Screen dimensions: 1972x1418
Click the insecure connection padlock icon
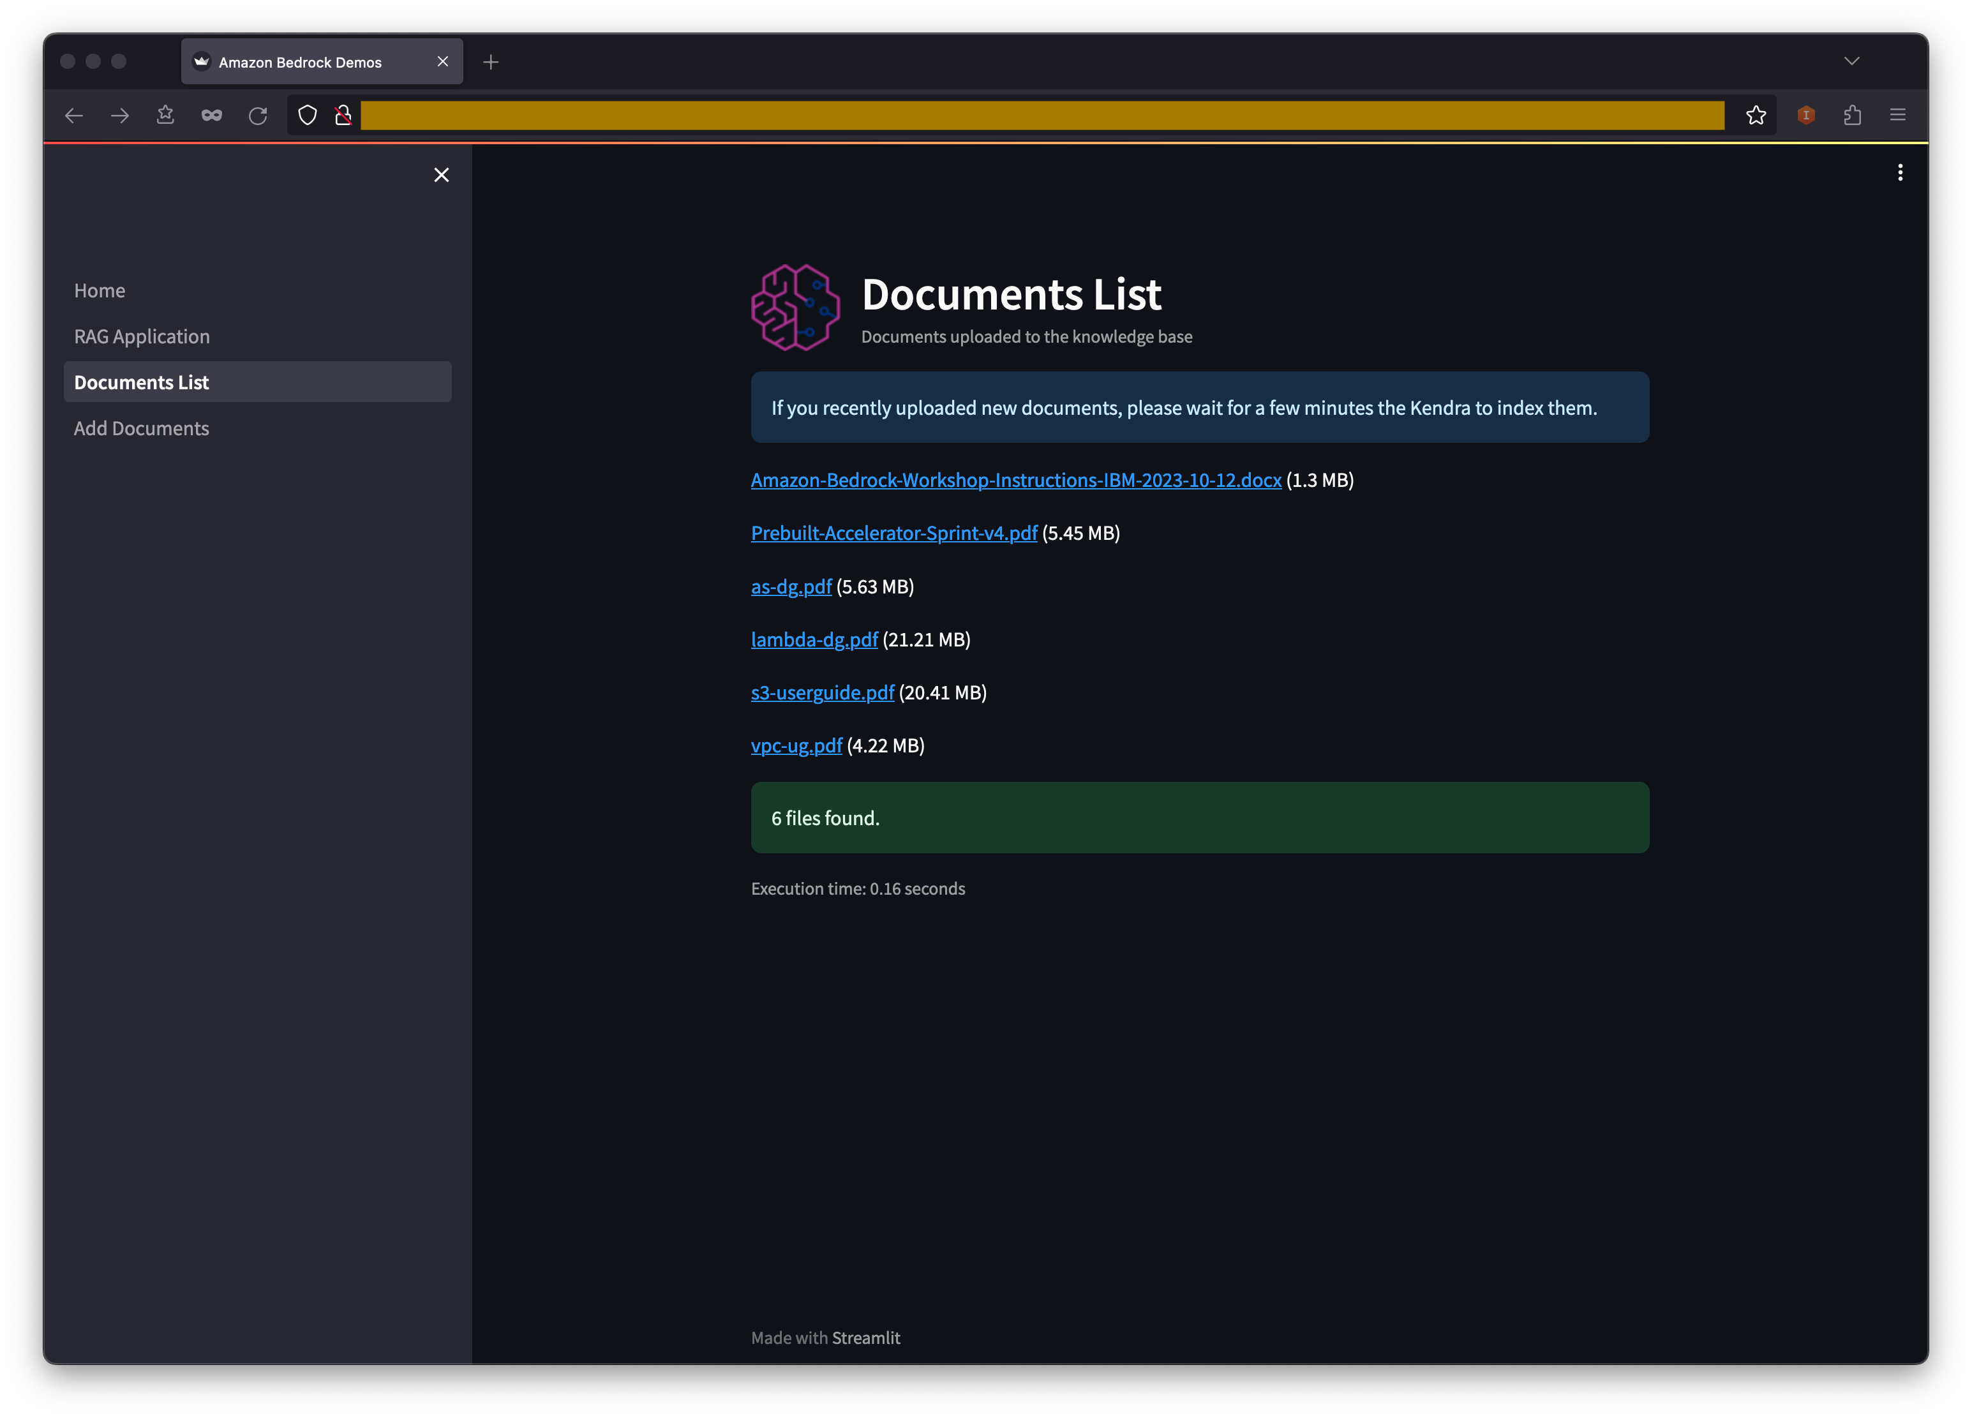tap(343, 116)
